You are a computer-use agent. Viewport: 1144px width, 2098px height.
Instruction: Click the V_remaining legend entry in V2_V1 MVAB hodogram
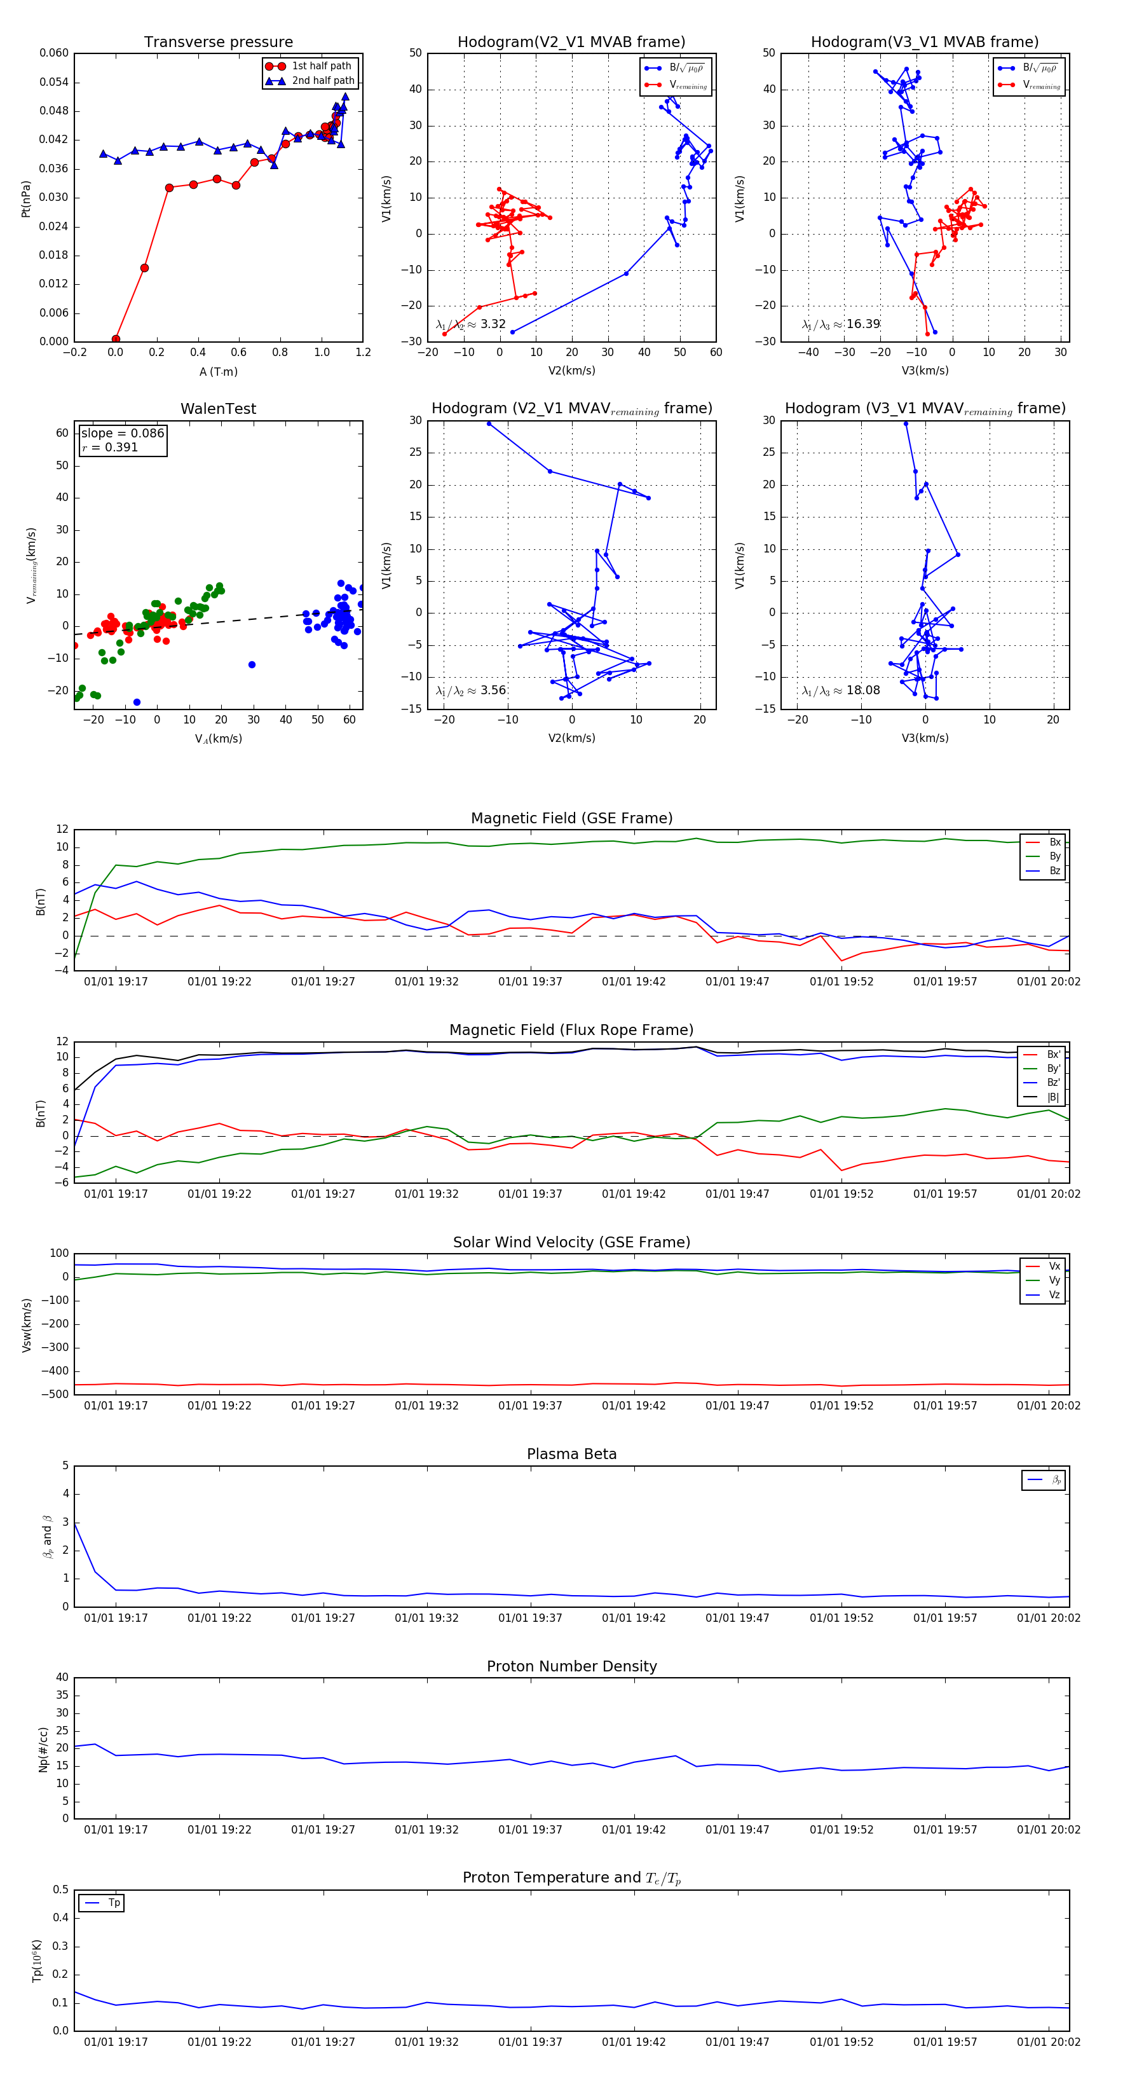coord(676,85)
